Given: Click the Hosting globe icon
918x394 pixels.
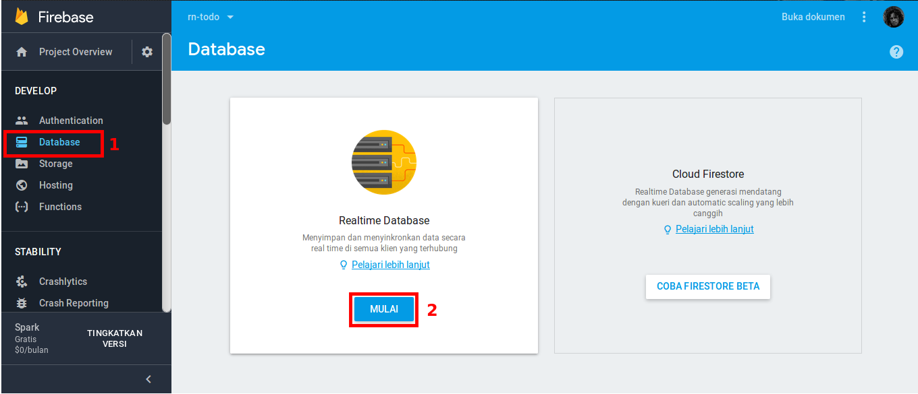Looking at the screenshot, I should tap(22, 185).
